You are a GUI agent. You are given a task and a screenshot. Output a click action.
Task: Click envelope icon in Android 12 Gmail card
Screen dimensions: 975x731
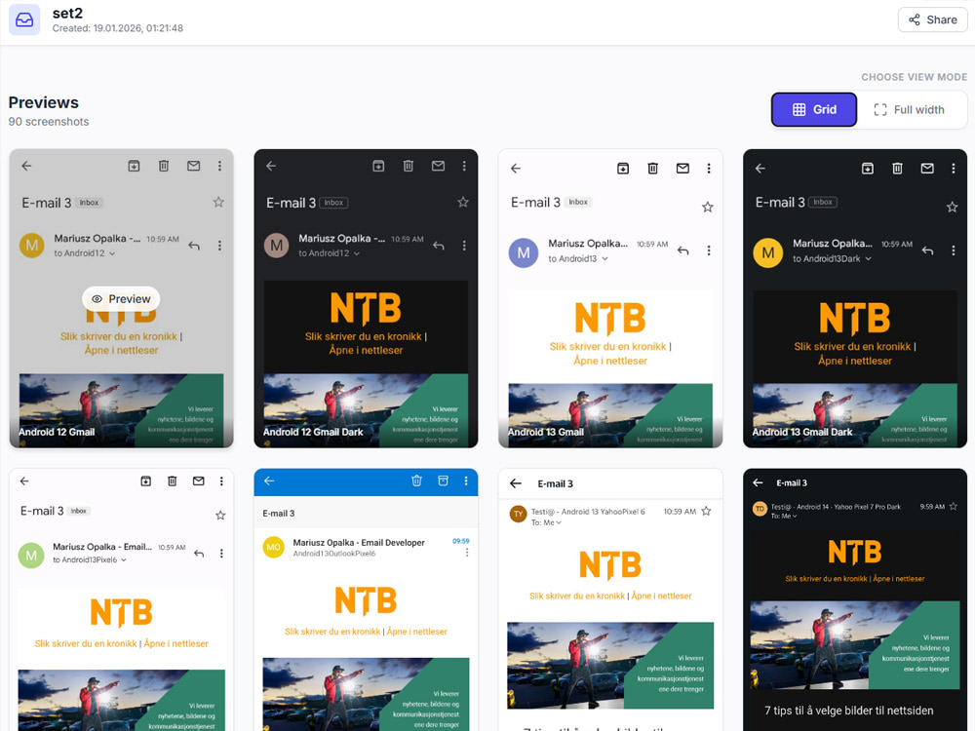pos(193,166)
